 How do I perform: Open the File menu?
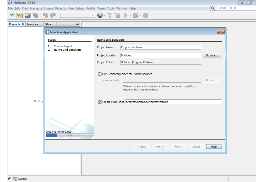(x=10, y=8)
